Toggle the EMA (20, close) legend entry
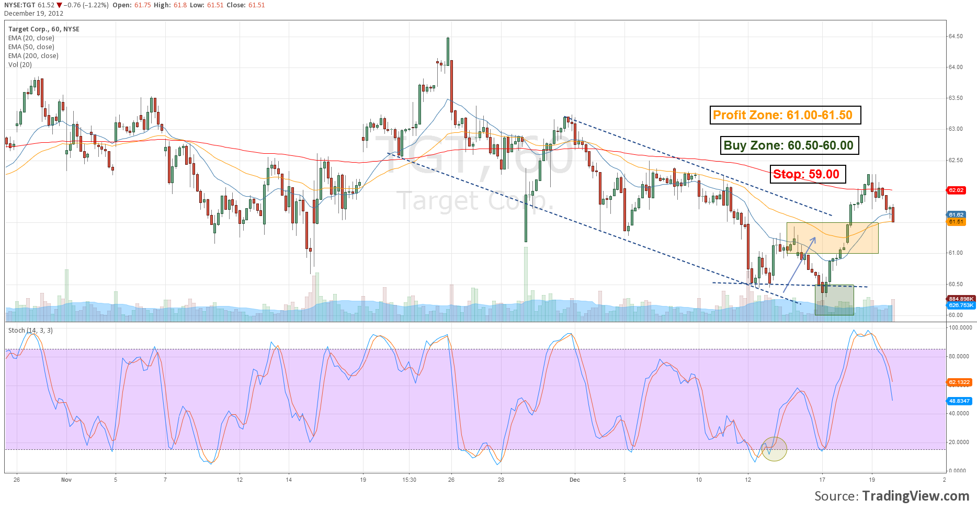This screenshot has height=510, width=977. point(31,38)
